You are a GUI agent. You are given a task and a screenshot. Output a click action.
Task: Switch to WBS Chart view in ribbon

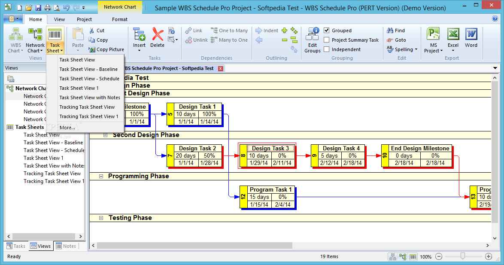click(x=15, y=40)
